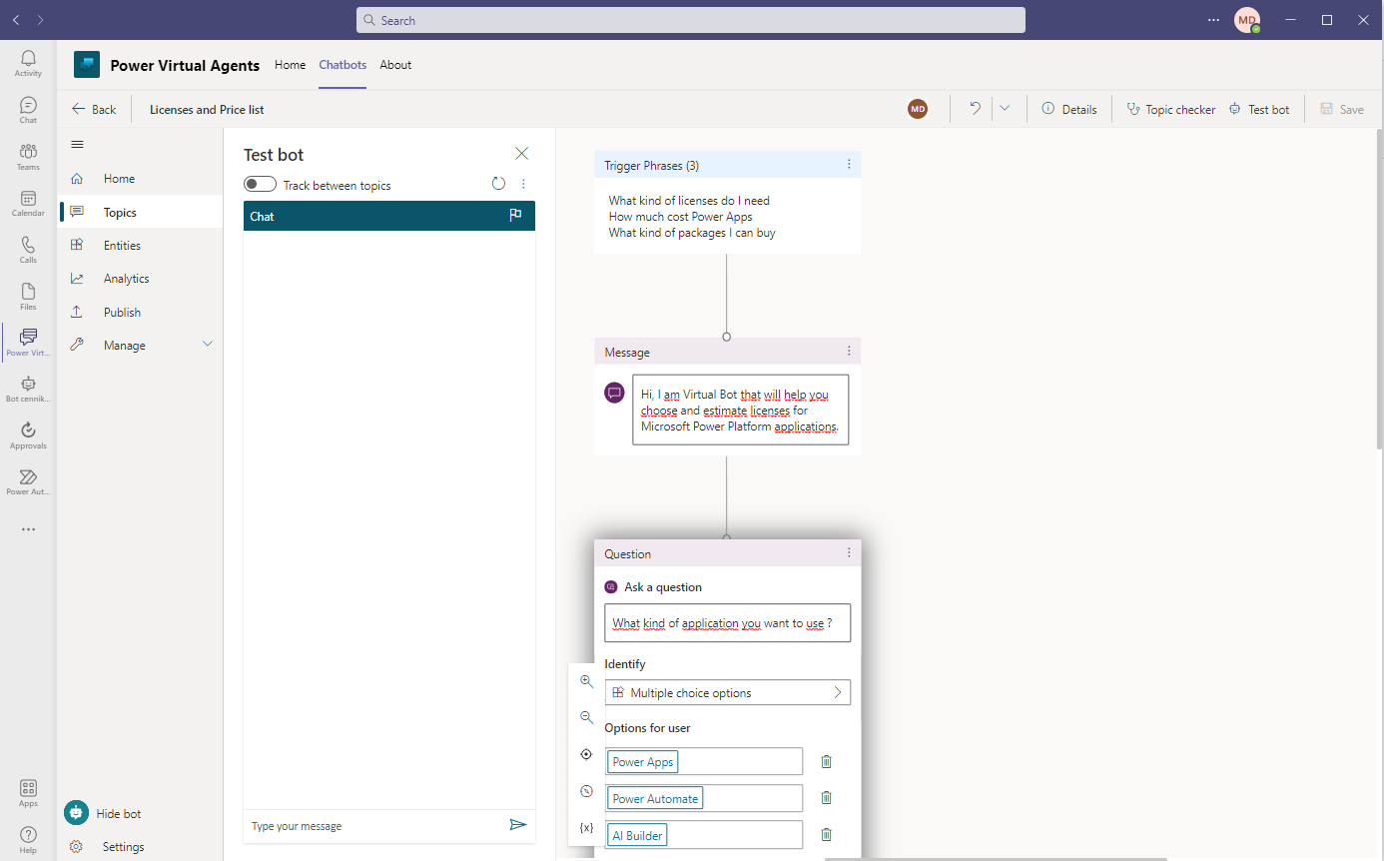
Task: Click the canvas vertical scrollbar
Action: click(x=1379, y=290)
